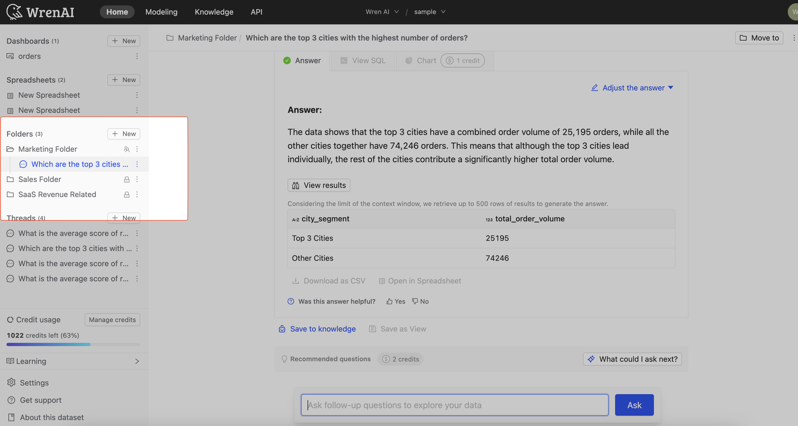The width and height of the screenshot is (798, 426).
Task: Click the help icon beside 'Was this answer helpful?'
Action: point(291,301)
